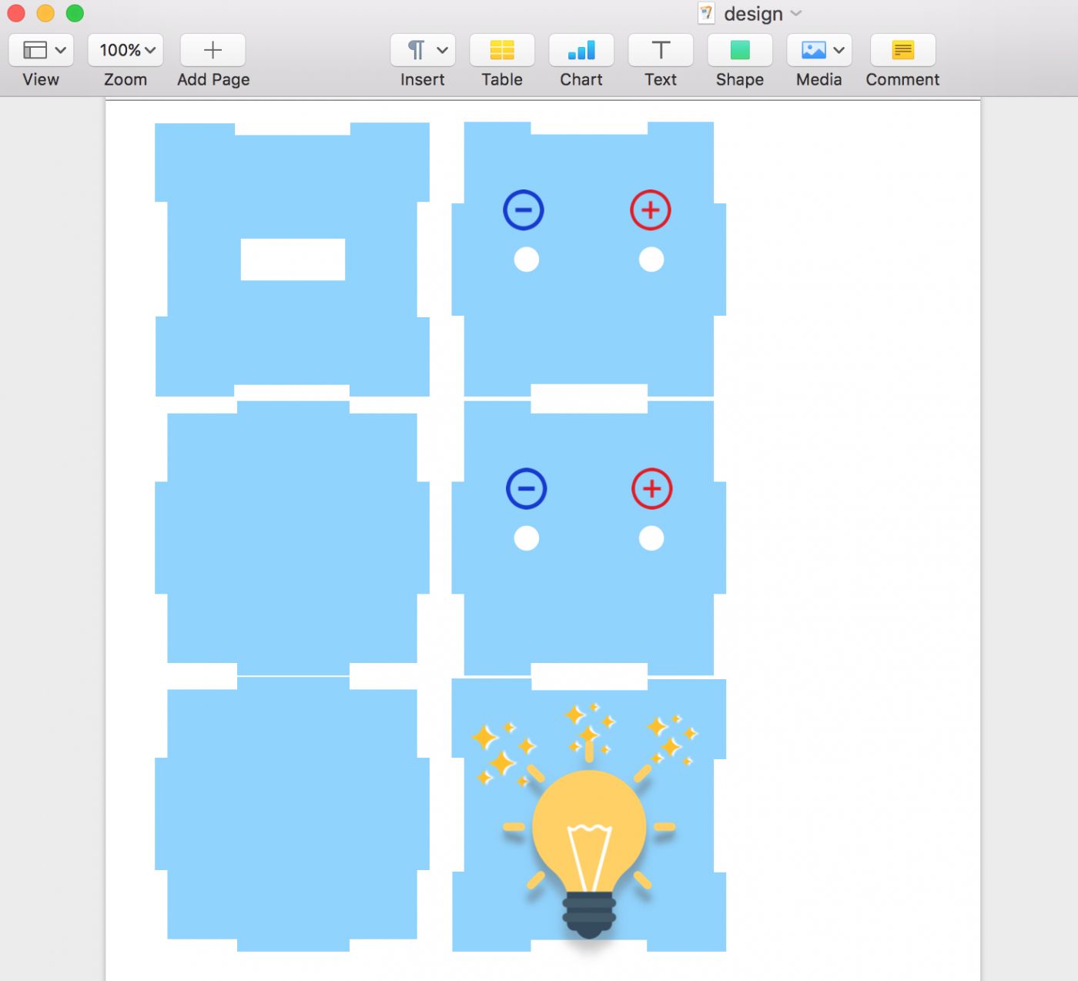Open the View sidebar options button

[x=41, y=51]
